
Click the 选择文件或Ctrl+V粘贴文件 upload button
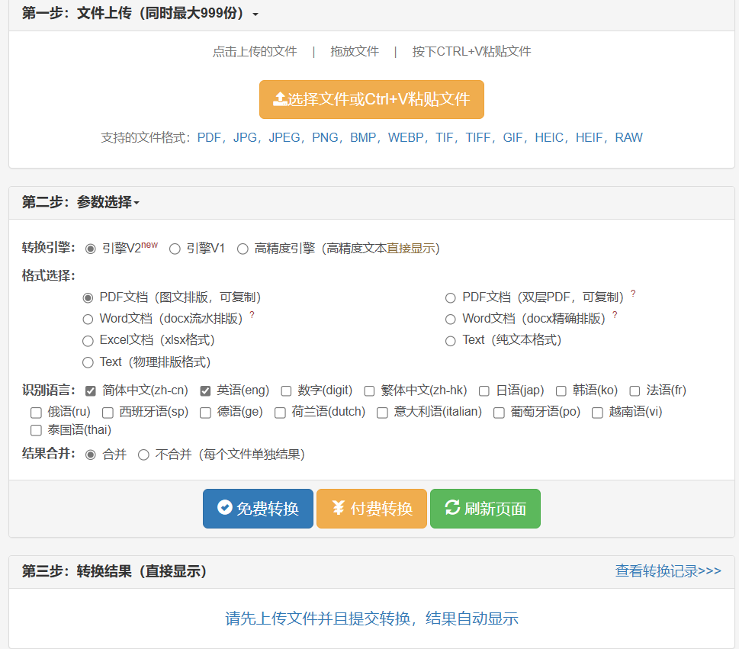point(371,99)
